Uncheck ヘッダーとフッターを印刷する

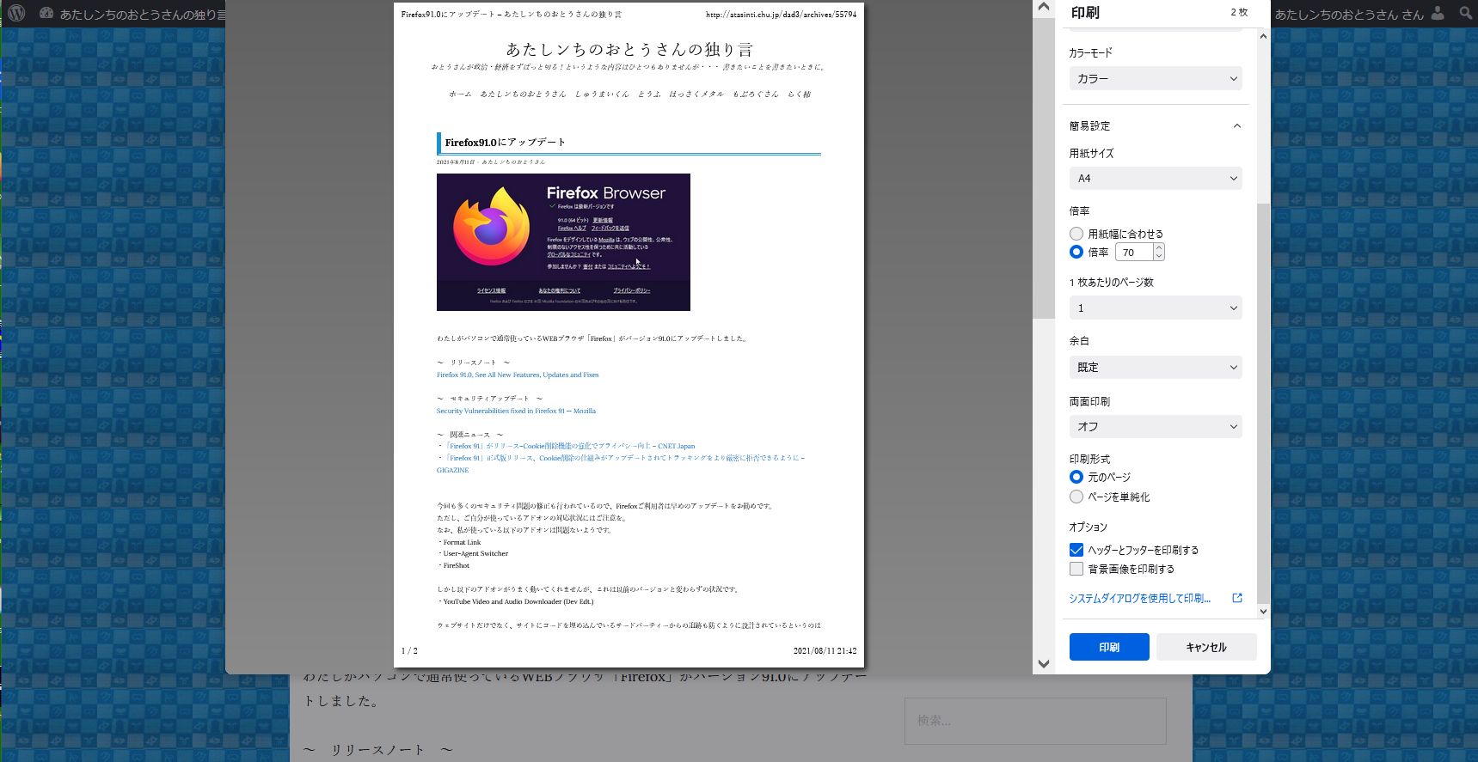tap(1076, 550)
